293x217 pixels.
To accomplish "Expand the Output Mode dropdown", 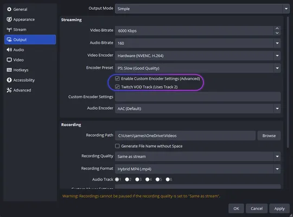I will (202, 9).
